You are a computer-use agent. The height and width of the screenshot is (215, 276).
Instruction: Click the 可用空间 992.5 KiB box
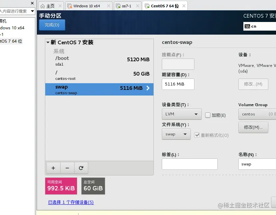pos(61,186)
